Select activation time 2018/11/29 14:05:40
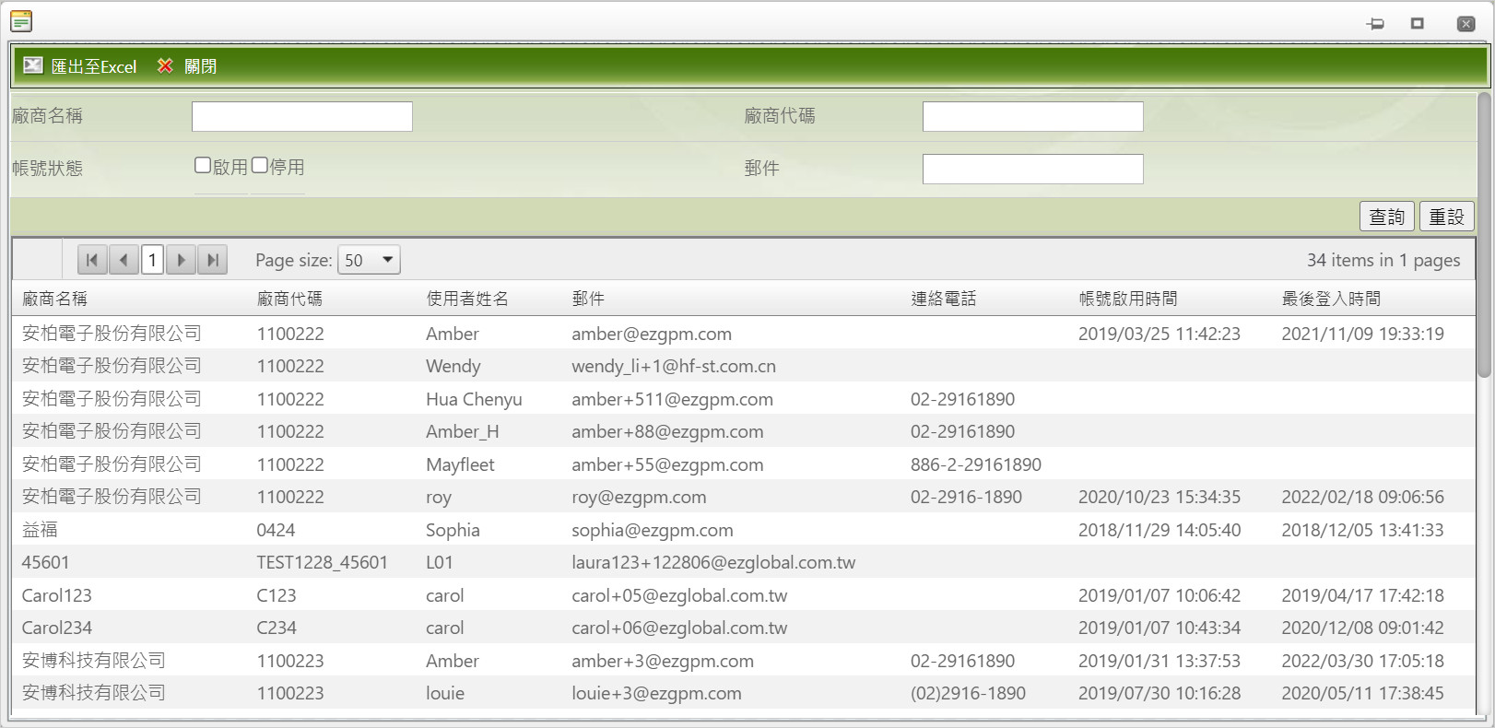1495x728 pixels. (1160, 530)
